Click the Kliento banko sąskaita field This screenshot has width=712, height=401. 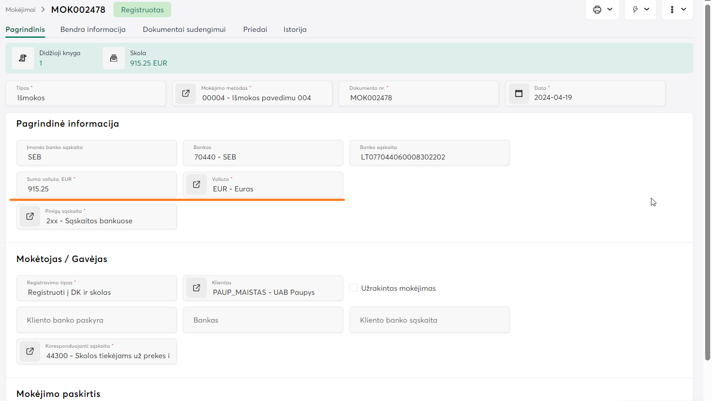click(429, 320)
